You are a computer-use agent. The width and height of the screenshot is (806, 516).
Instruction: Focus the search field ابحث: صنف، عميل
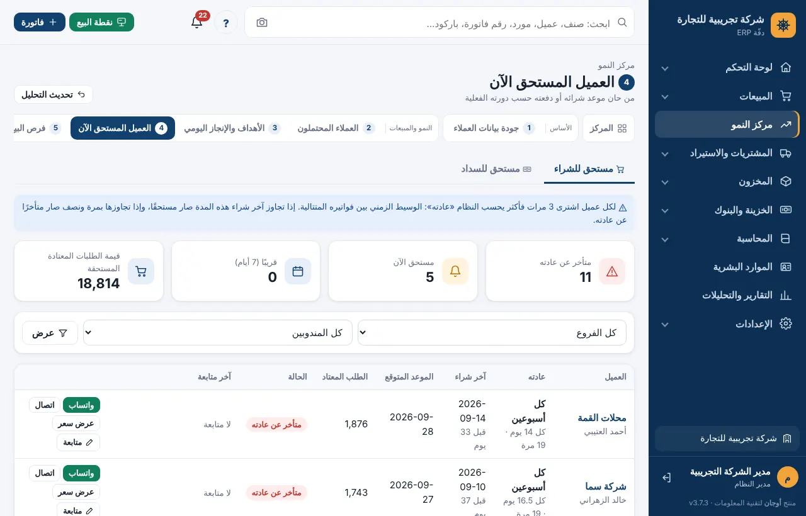click(x=440, y=23)
